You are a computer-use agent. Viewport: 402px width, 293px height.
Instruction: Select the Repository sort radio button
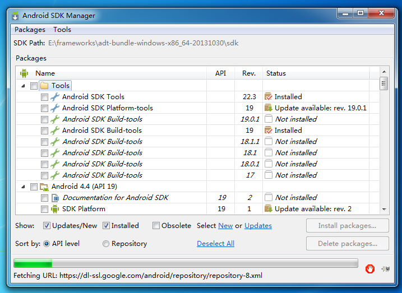106,244
